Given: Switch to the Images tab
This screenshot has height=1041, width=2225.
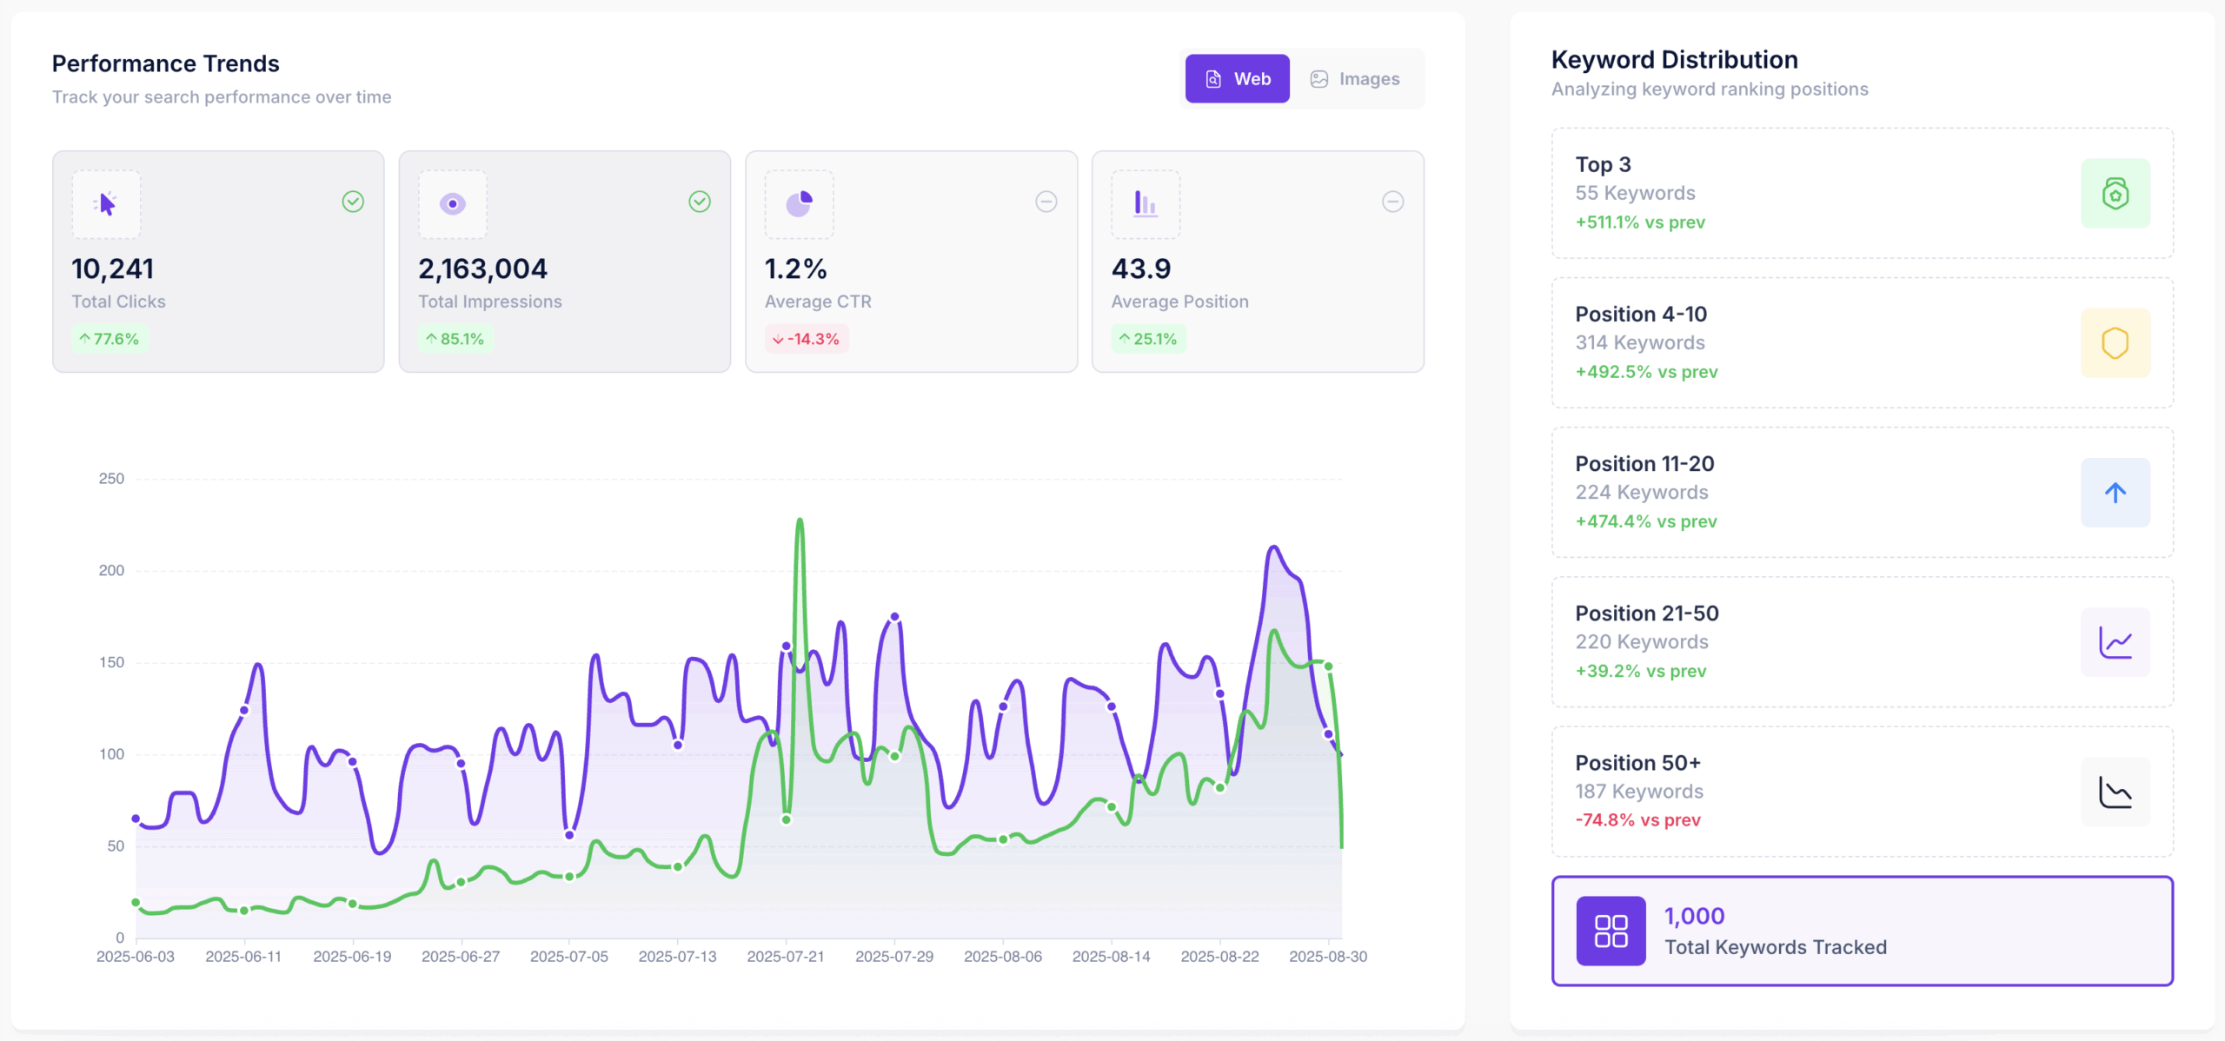Looking at the screenshot, I should coord(1355,79).
